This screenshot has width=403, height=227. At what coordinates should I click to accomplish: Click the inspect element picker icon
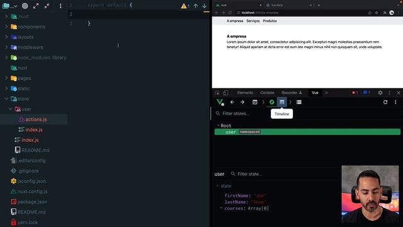click(x=217, y=93)
